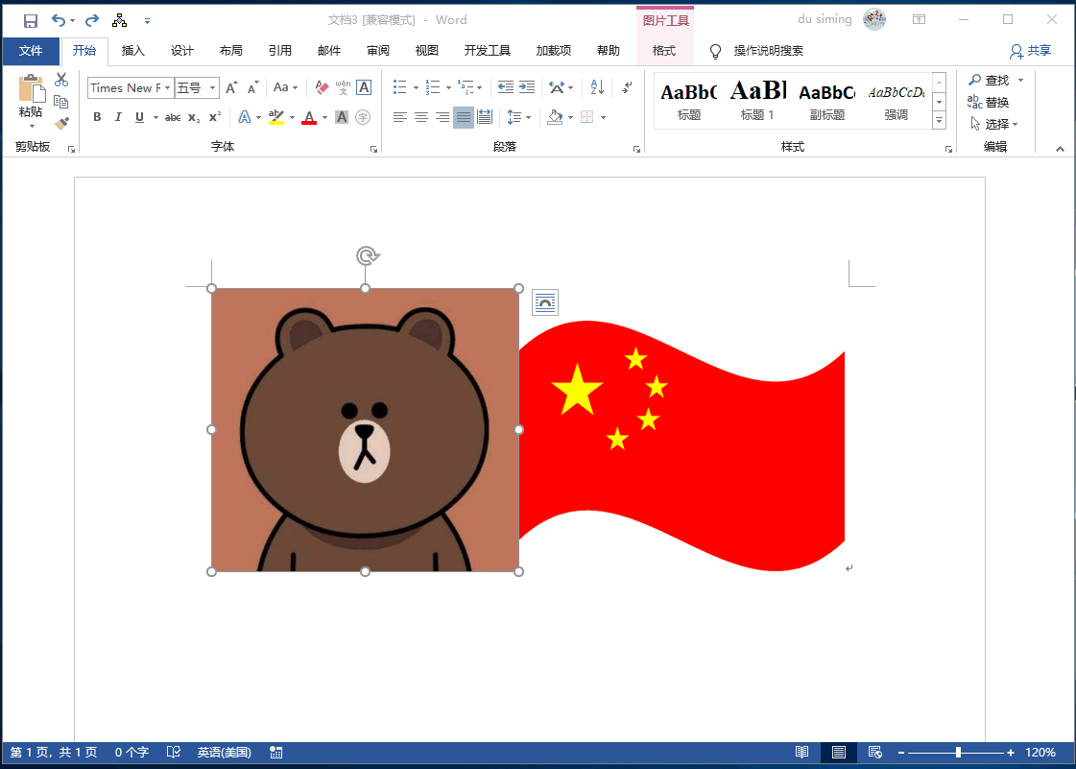Screen dimensions: 1076x769
Task: Open the bullet list dropdown arrow
Action: (416, 88)
